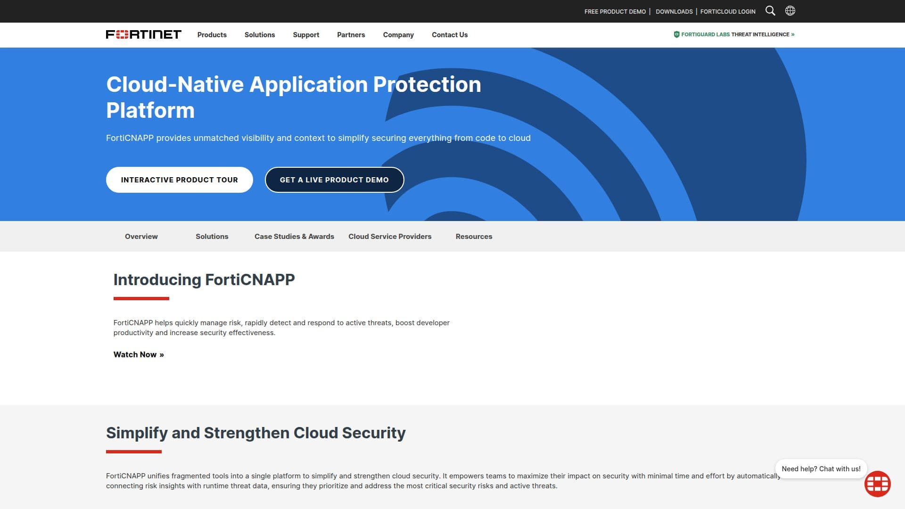Click the 'Need help? Chat with us!' bubble
905x509 pixels.
821,468
